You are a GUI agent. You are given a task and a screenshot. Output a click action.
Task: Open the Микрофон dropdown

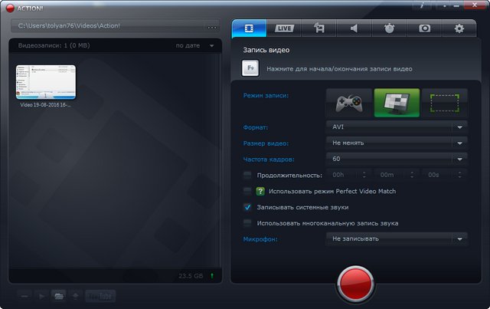[x=396, y=238]
